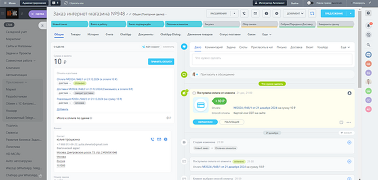
Task: Open the 'Документ' dropdown
Action: [x=296, y=13]
